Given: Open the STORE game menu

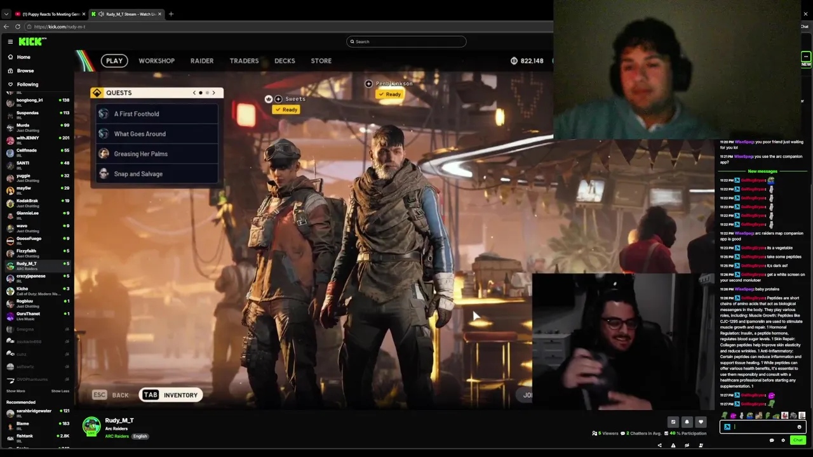Looking at the screenshot, I should coord(321,61).
